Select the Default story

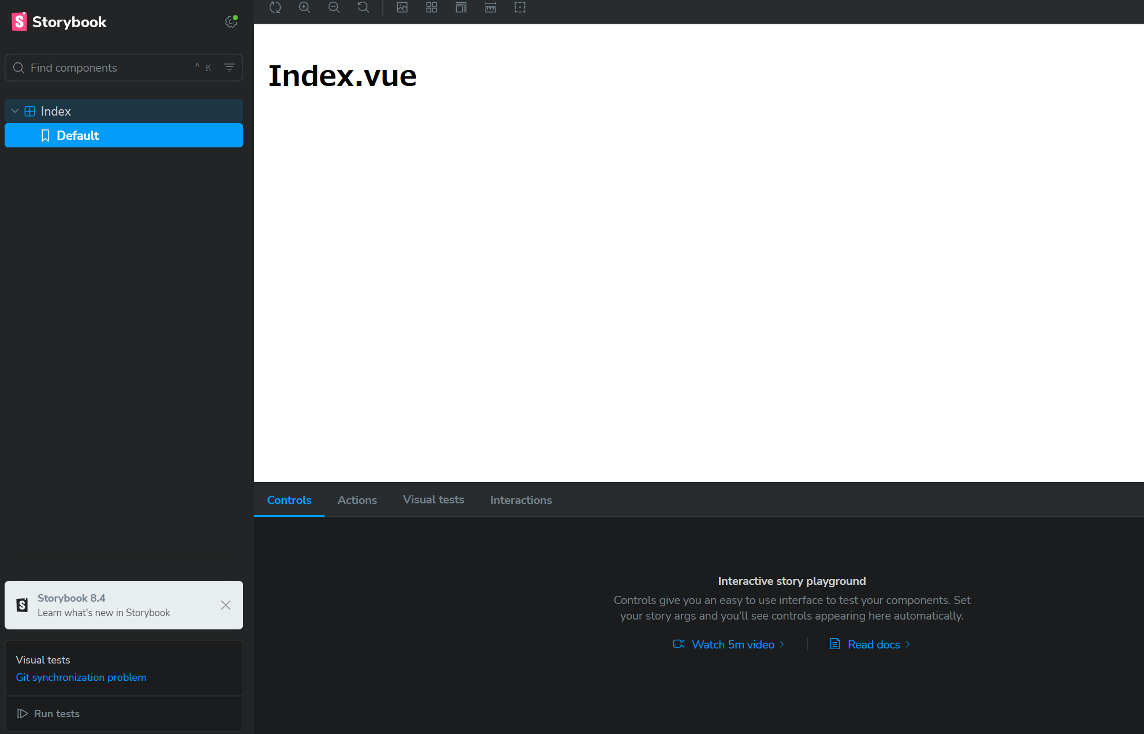coord(78,135)
